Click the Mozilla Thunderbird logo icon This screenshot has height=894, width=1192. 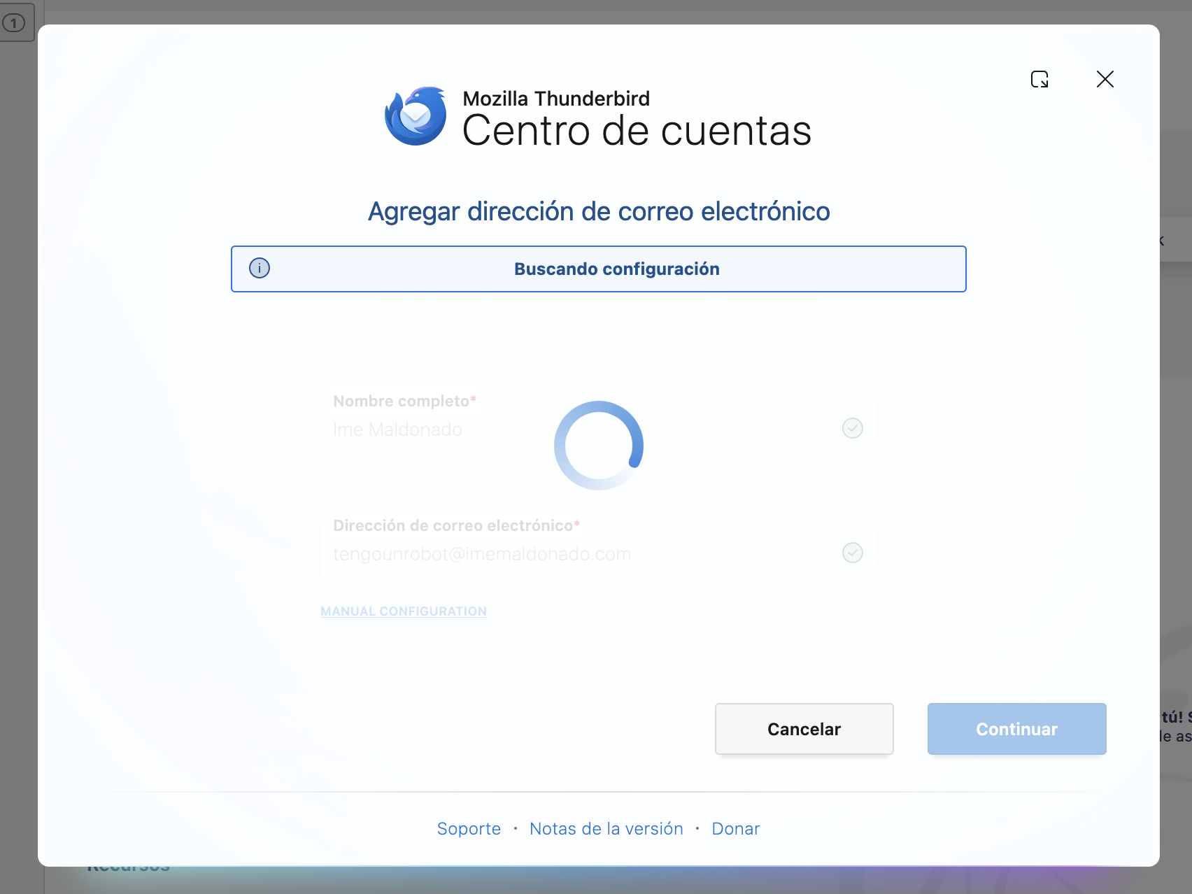pos(415,116)
